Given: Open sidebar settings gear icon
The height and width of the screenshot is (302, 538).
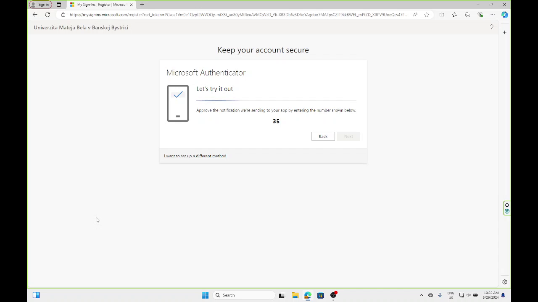Looking at the screenshot, I should (505, 282).
